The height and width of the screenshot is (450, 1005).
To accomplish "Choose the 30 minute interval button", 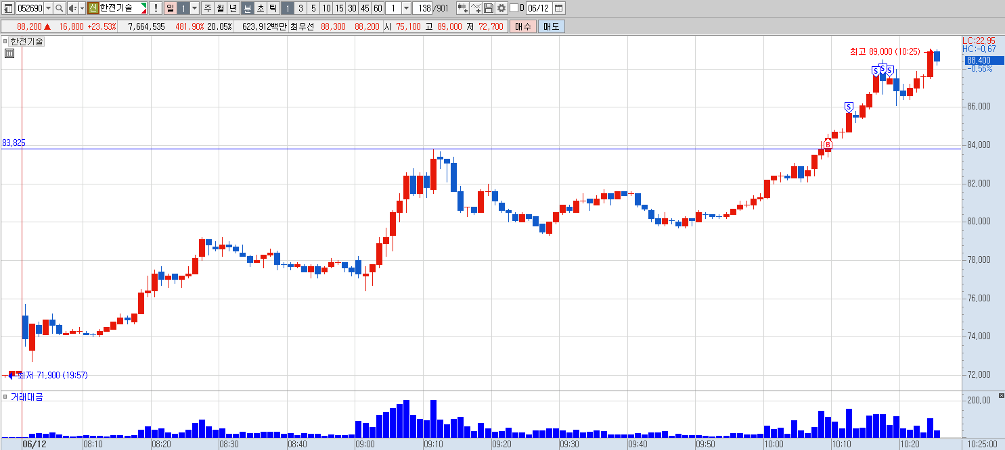I will 352,8.
